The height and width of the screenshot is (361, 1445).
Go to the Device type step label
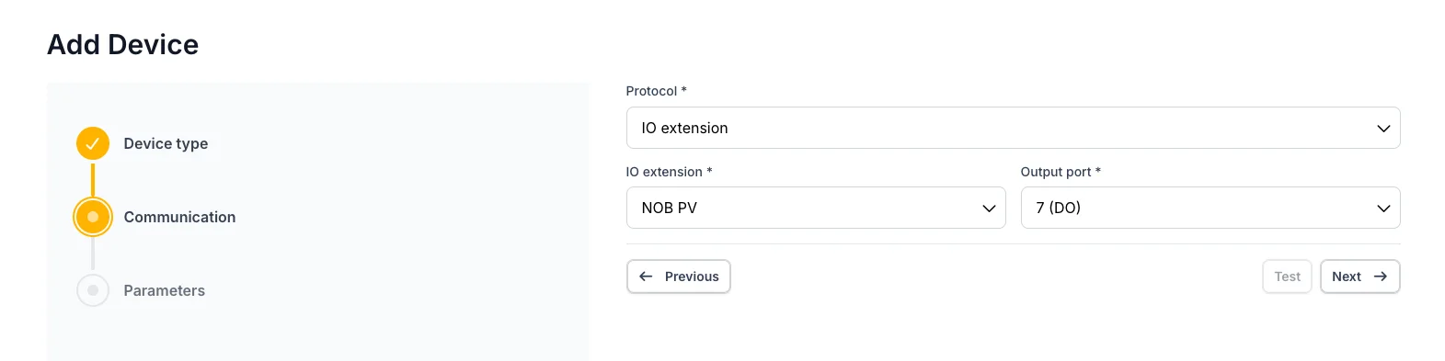166,143
